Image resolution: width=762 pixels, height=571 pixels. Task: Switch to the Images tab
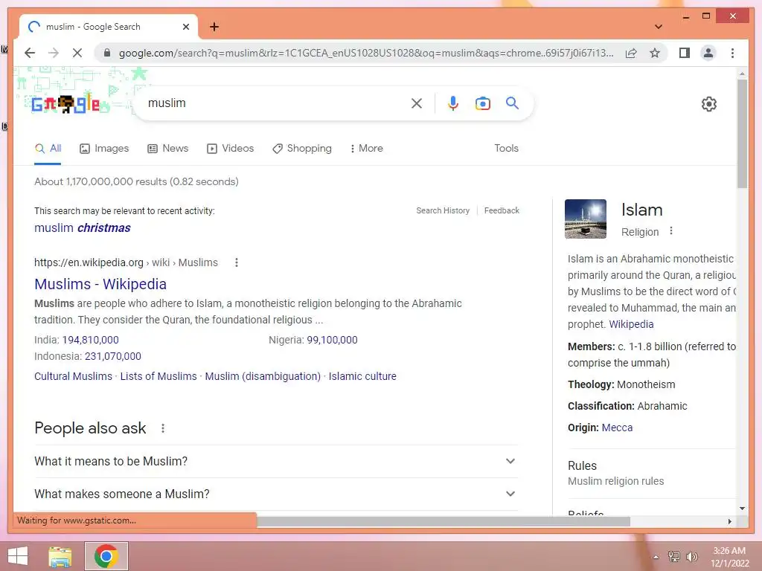[x=104, y=149]
